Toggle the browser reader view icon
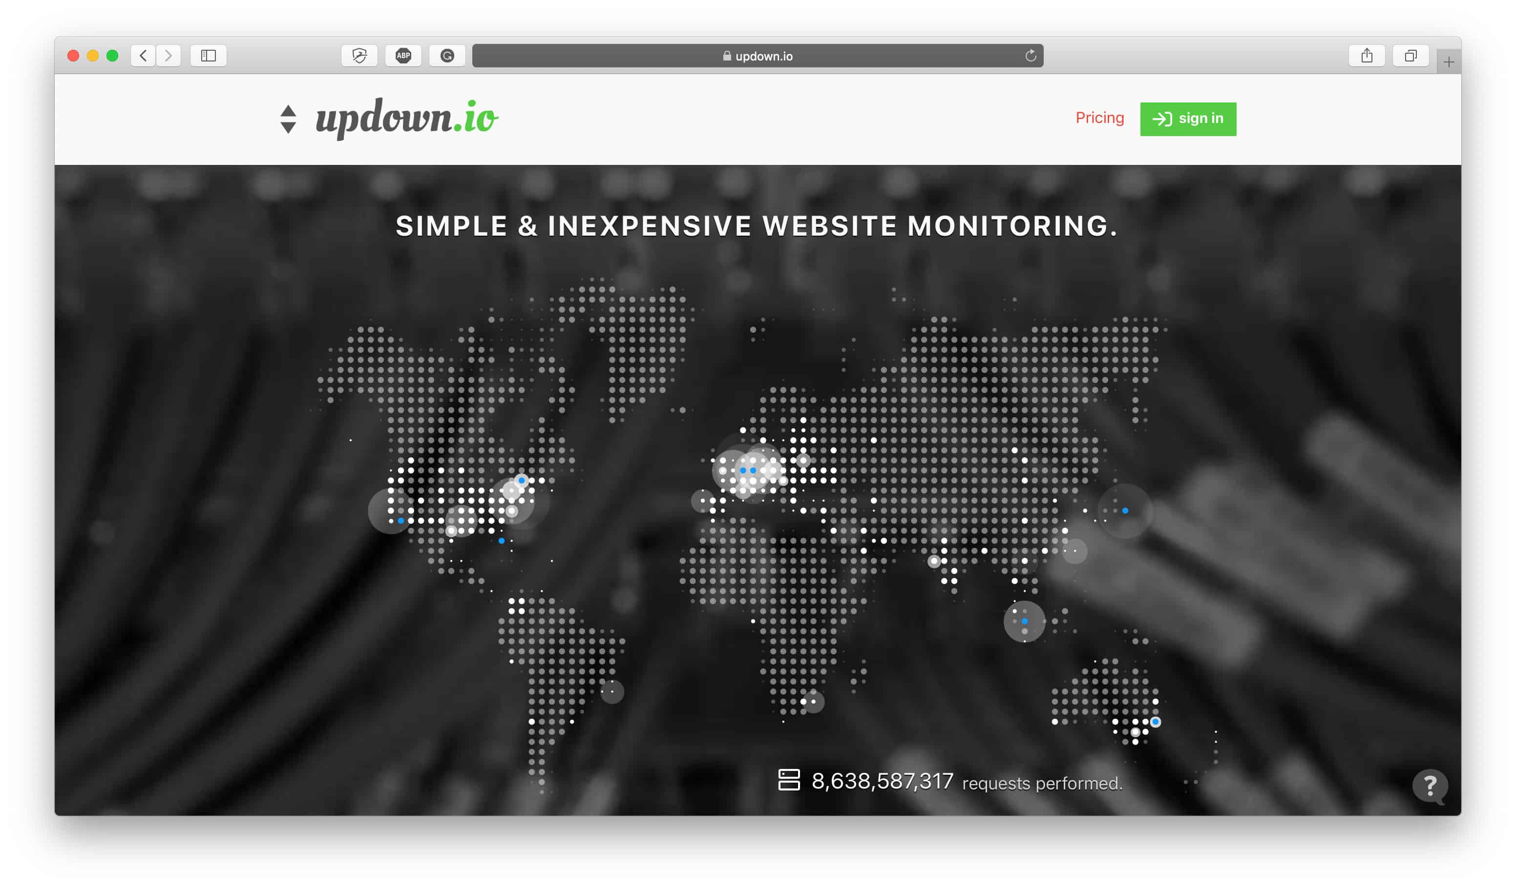 pyautogui.click(x=210, y=55)
